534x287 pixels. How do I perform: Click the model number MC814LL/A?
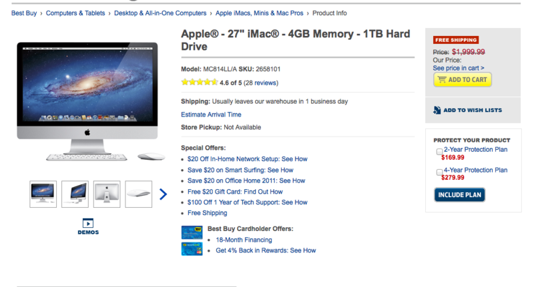(x=220, y=69)
